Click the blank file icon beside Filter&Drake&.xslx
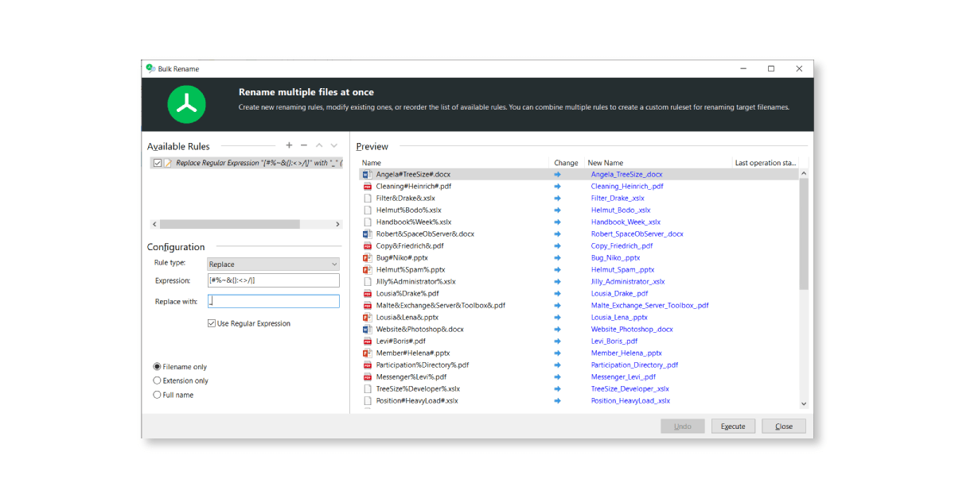 (x=368, y=198)
